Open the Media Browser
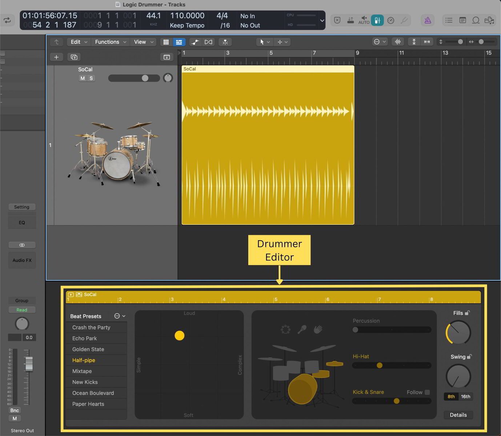This screenshot has width=501, height=436. (x=489, y=20)
